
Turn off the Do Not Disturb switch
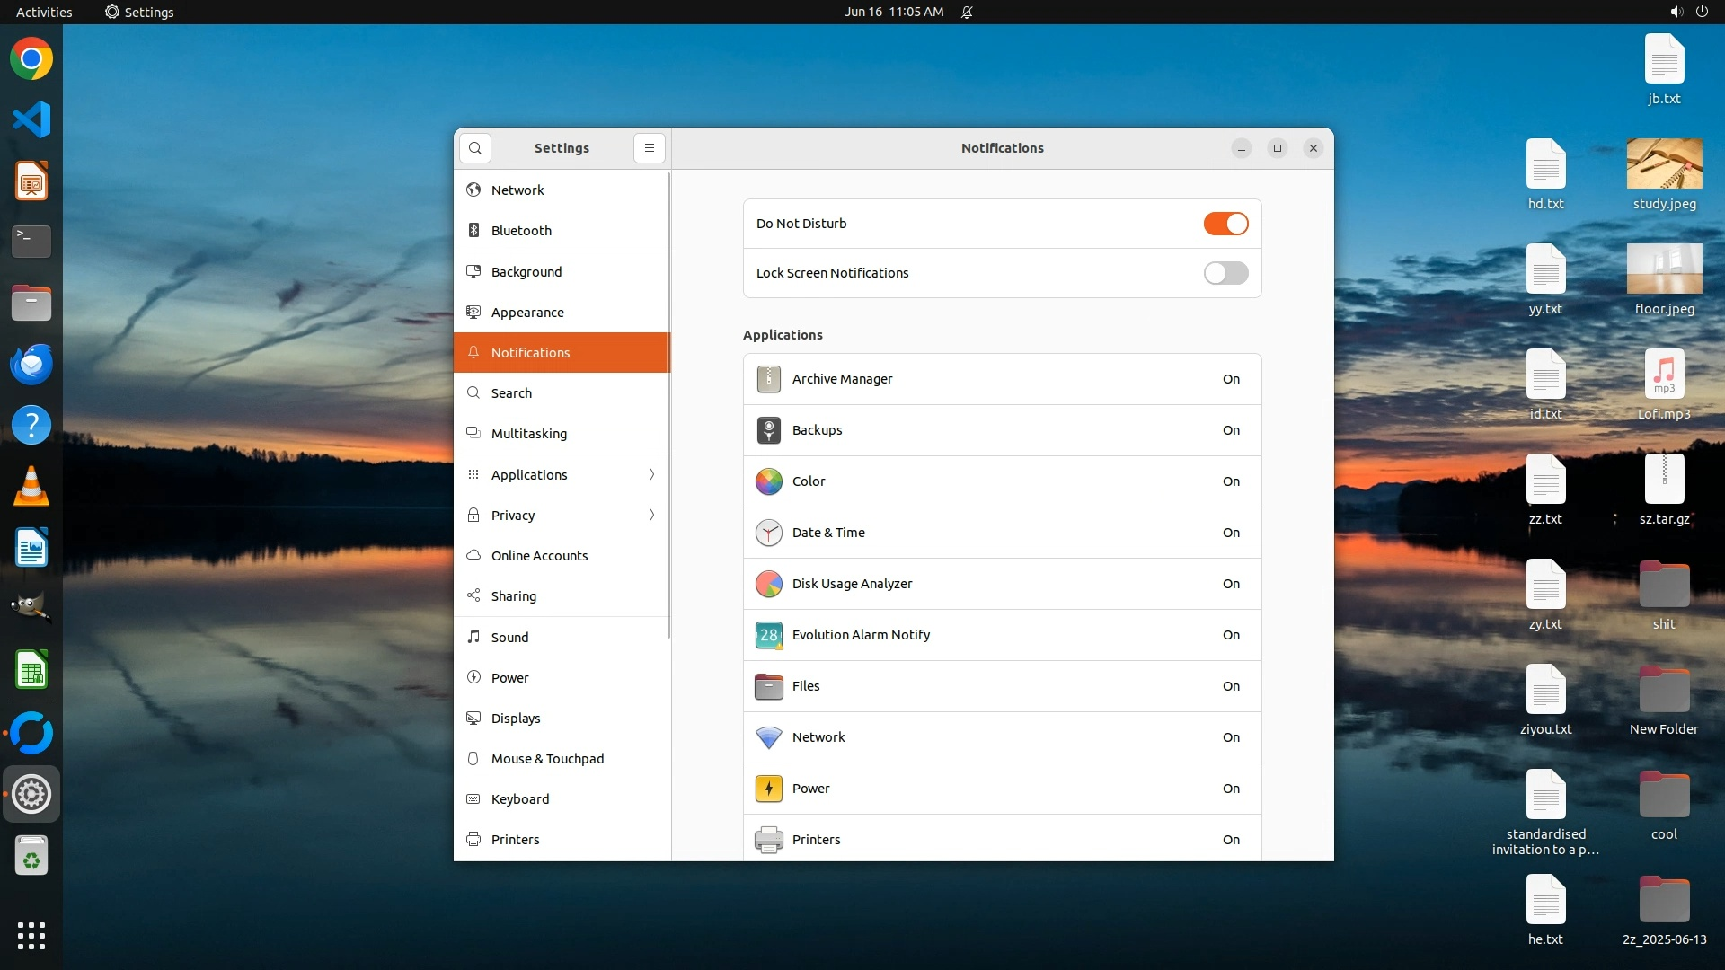tap(1225, 224)
